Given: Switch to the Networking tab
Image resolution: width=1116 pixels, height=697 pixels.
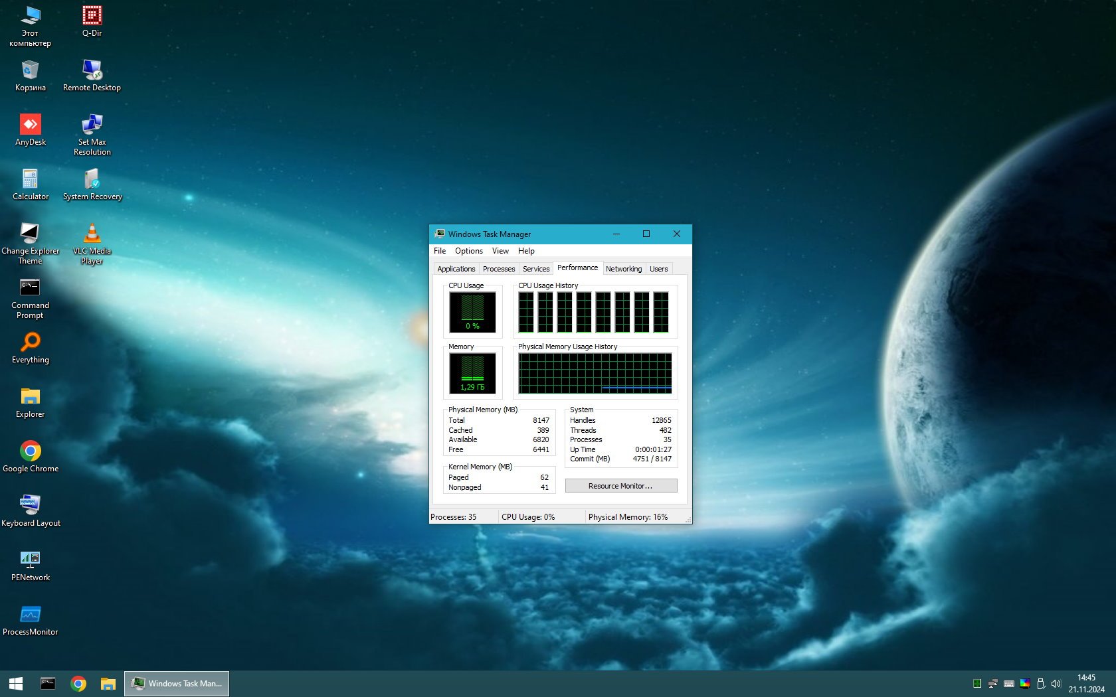Looking at the screenshot, I should coord(623,269).
